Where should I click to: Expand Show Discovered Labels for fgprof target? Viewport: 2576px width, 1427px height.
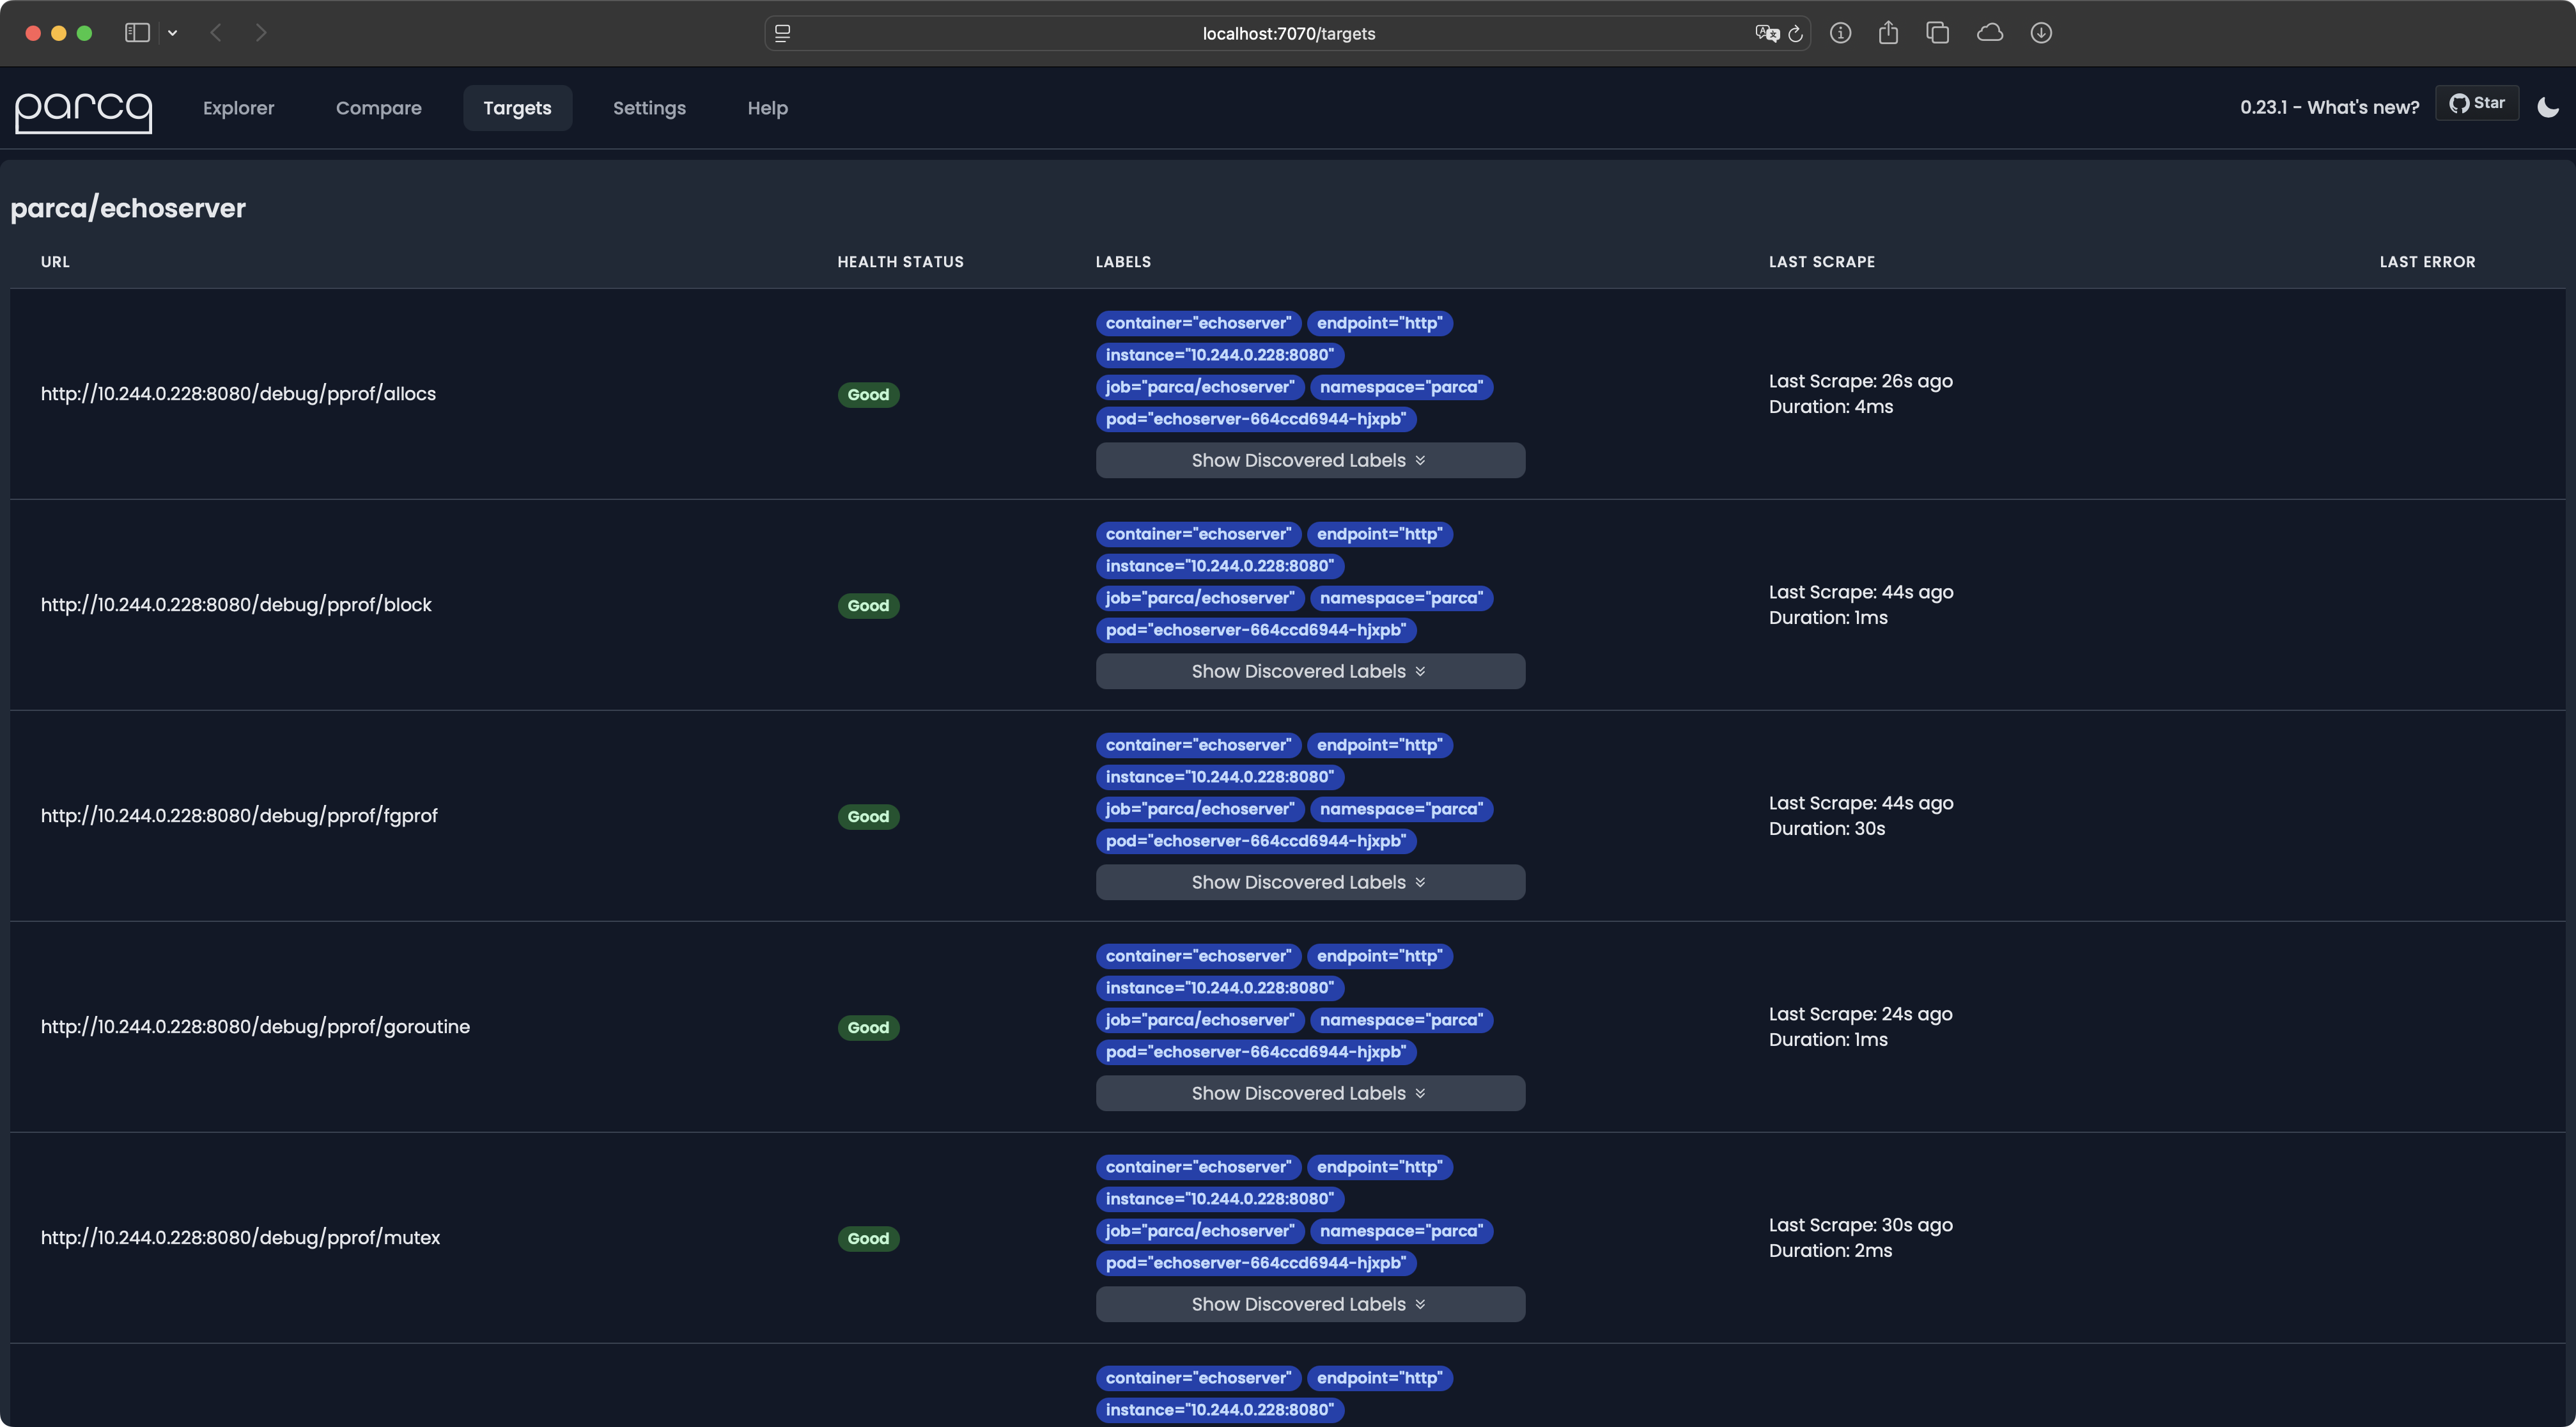pos(1310,882)
